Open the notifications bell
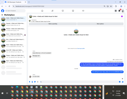Screen dimensions: 127x99 point(119,11)
